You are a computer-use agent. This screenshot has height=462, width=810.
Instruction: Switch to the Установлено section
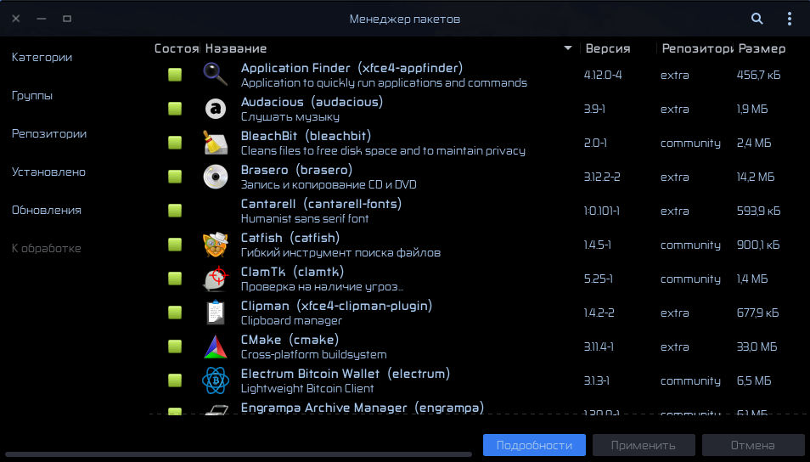pyautogui.click(x=48, y=172)
